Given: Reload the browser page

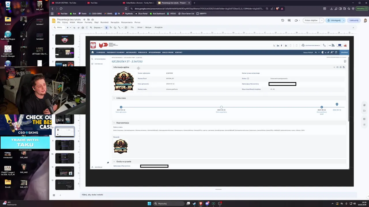Looking at the screenshot, I should tap(61, 9).
